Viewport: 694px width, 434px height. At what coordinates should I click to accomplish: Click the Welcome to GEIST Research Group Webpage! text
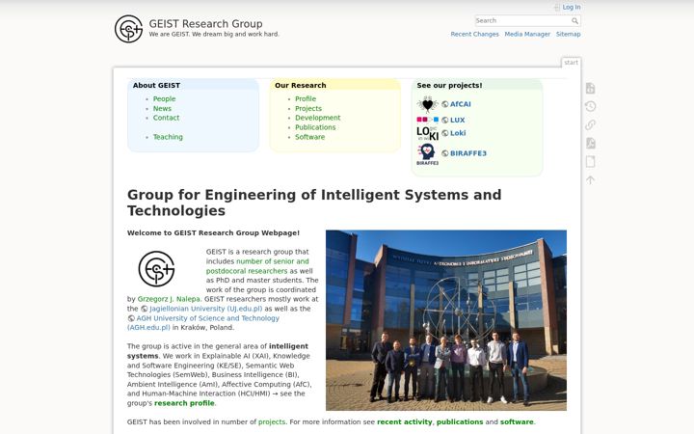point(213,233)
